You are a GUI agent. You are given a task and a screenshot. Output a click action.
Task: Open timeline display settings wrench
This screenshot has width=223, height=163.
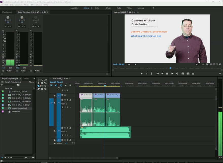point(70,85)
